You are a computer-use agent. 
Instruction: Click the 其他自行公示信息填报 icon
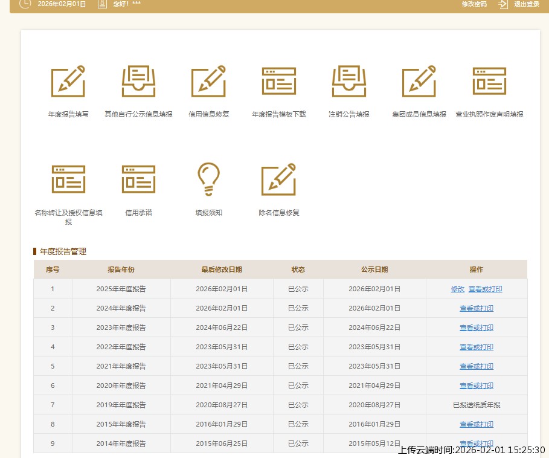coord(138,82)
